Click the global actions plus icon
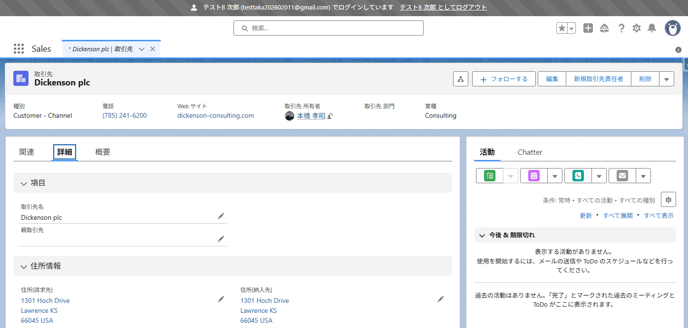The width and height of the screenshot is (688, 328). (x=588, y=28)
